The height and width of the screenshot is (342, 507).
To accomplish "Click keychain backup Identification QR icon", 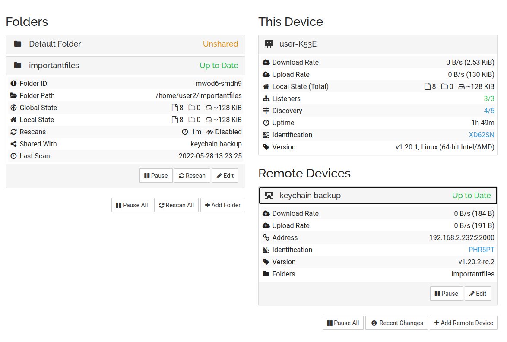I will point(266,250).
